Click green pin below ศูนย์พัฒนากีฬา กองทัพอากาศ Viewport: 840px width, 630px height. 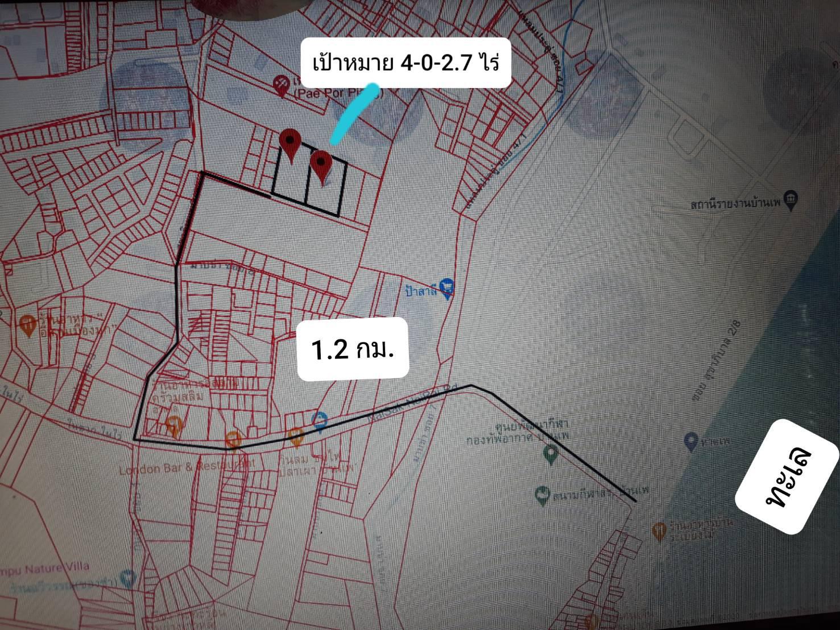click(x=550, y=454)
